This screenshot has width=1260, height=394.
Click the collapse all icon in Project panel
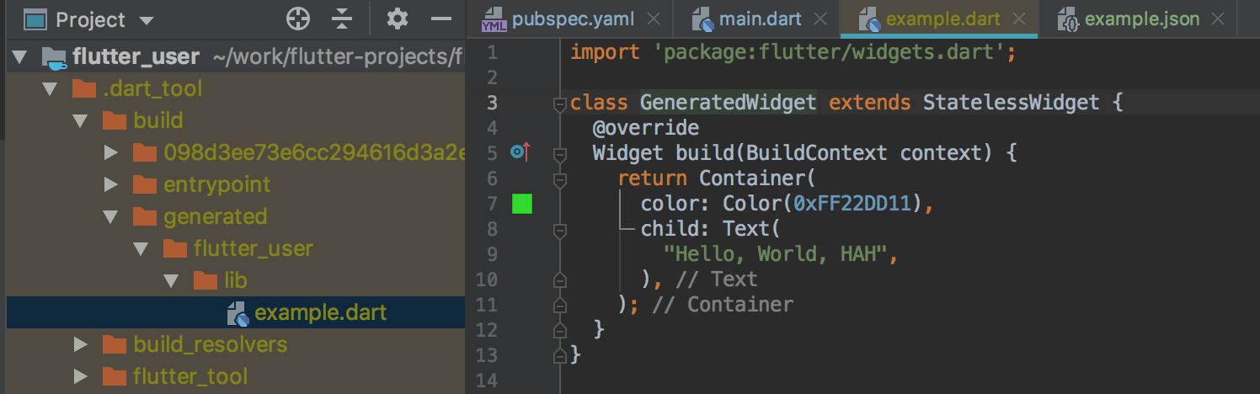(341, 19)
